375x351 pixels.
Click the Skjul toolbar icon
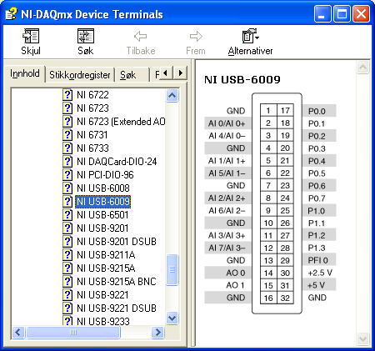(x=31, y=36)
